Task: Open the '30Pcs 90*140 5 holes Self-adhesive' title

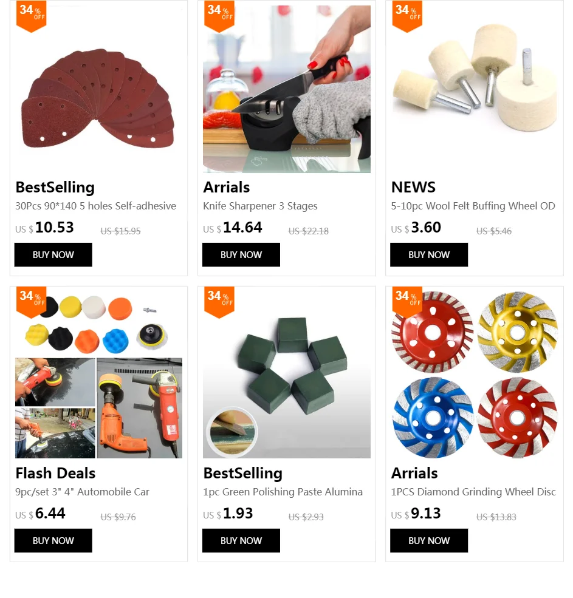Action: (x=96, y=206)
